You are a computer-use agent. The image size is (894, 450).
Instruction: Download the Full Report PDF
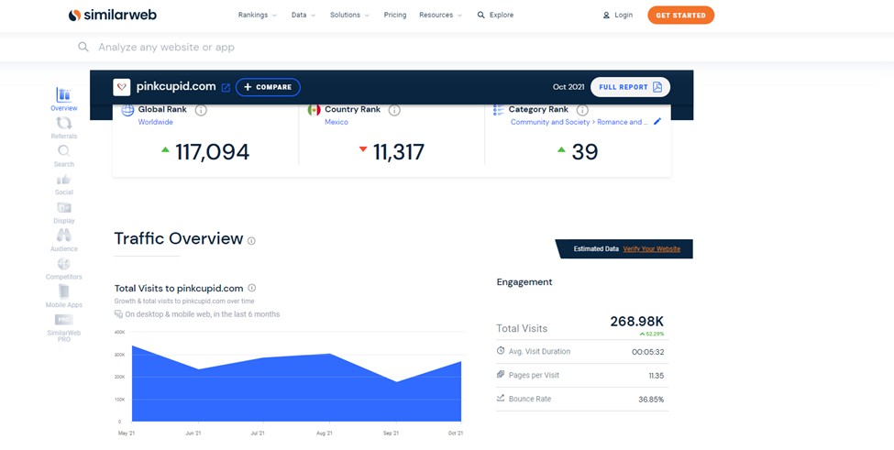pos(630,87)
